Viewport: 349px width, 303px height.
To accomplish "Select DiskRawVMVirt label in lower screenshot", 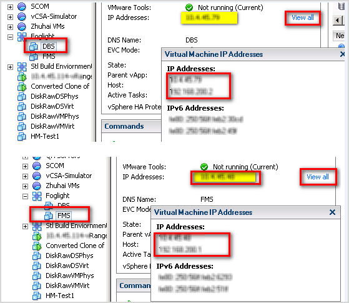I will (67, 286).
